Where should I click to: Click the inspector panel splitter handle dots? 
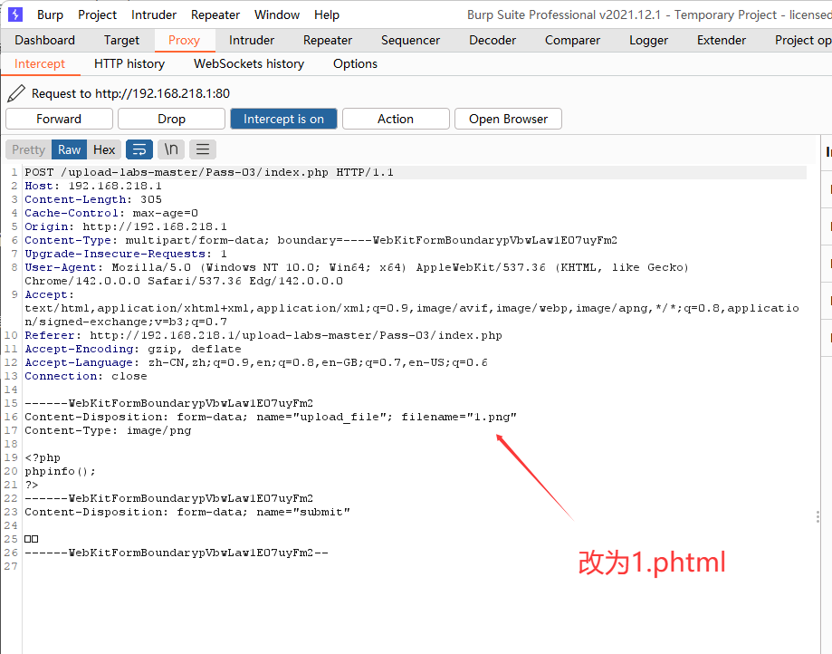pos(818,516)
